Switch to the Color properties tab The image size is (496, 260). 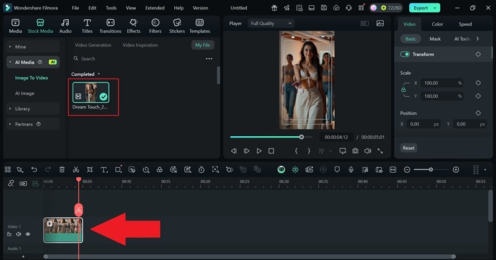click(437, 24)
